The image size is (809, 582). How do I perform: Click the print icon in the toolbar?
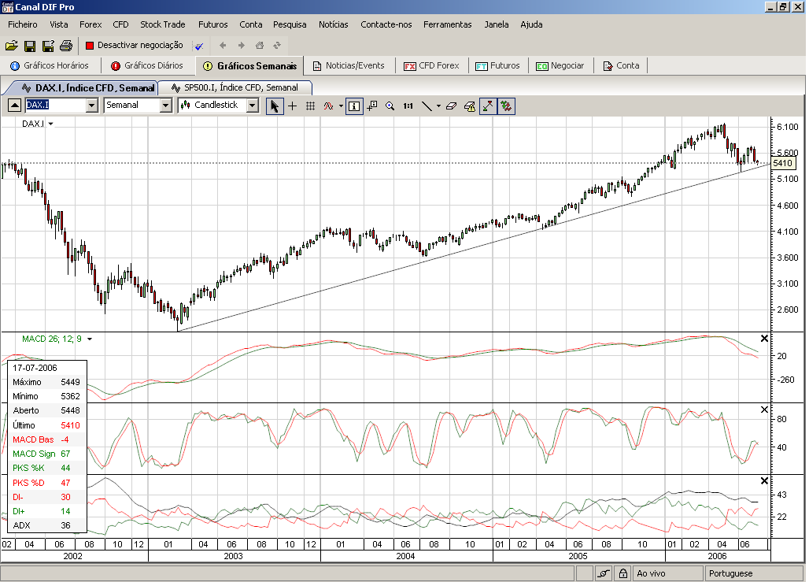(x=67, y=46)
